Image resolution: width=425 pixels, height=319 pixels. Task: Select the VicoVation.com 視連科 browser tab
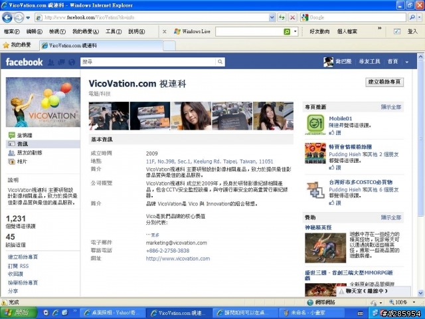pyautogui.click(x=101, y=45)
